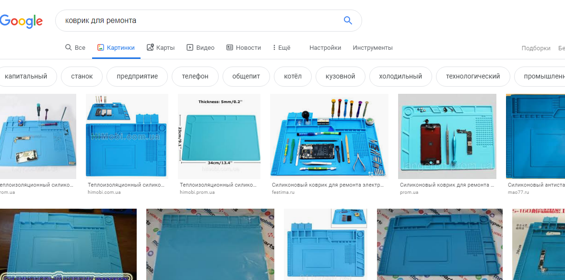Click himobi.com.ua source link

[x=104, y=192]
